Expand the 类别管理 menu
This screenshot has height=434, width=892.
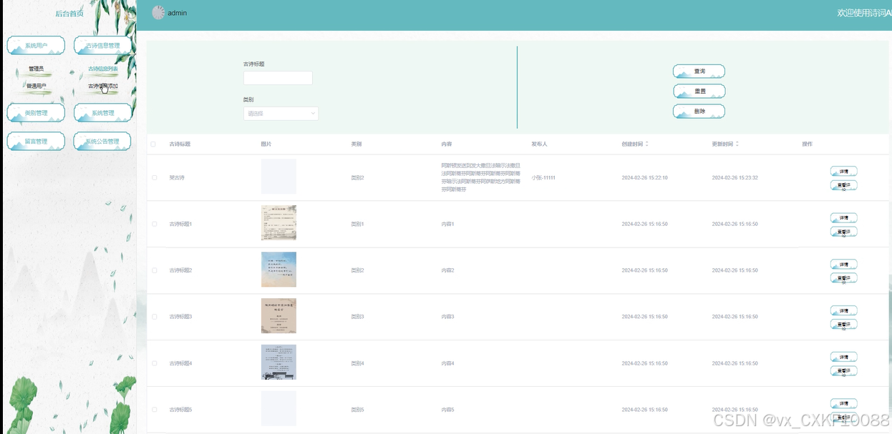36,113
